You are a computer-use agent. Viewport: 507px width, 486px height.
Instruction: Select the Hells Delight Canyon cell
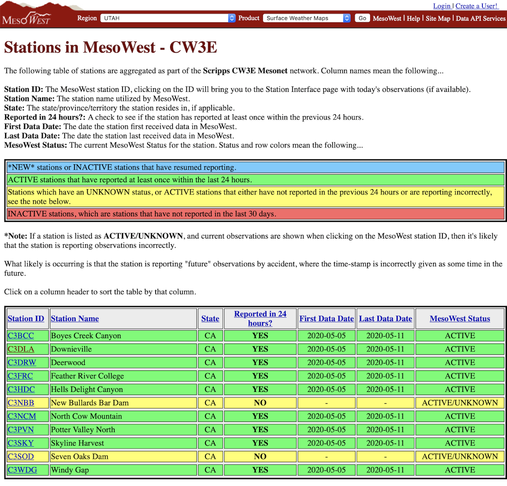pyautogui.click(x=124, y=389)
